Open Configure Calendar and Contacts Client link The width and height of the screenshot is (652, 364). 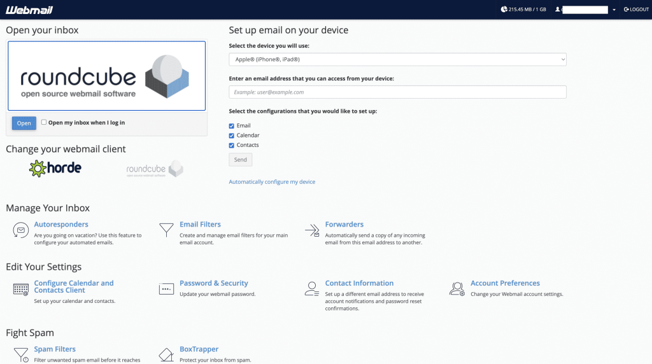click(74, 287)
